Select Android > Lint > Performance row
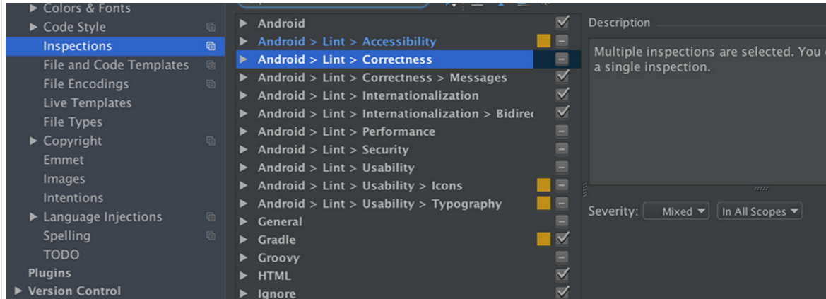Screen dimensions: 826x299 (408, 131)
